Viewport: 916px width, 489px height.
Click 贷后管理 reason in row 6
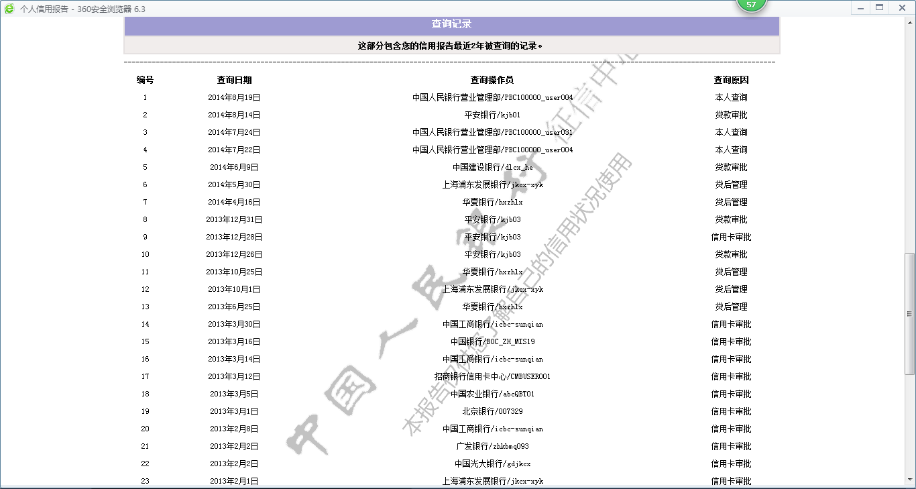[x=731, y=184]
